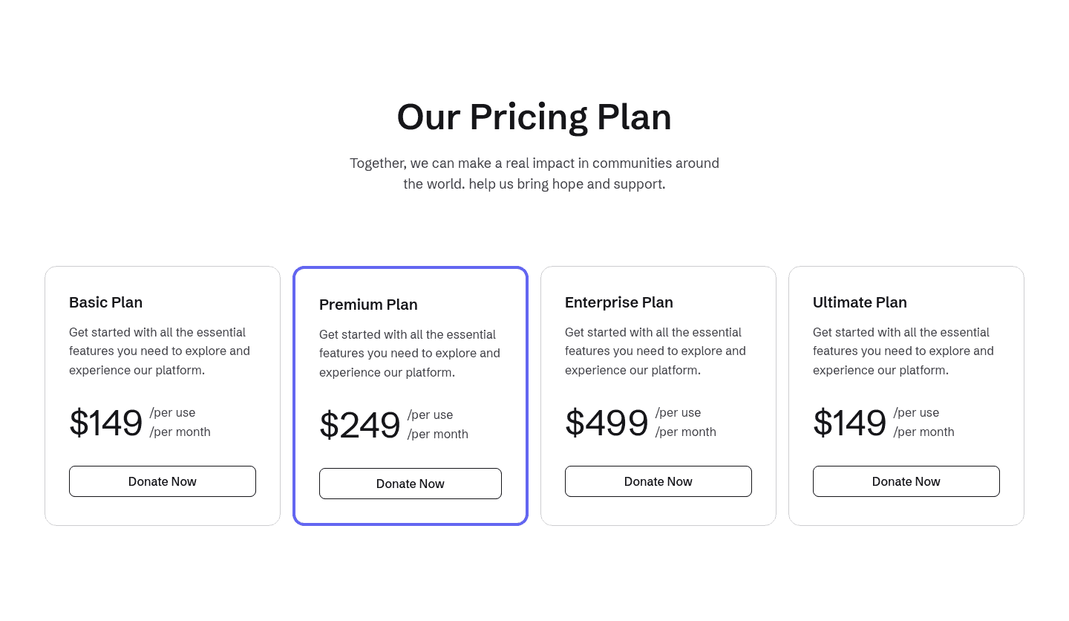Select the Basic Plan card
The height and width of the screenshot is (621, 1069).
[x=162, y=396]
